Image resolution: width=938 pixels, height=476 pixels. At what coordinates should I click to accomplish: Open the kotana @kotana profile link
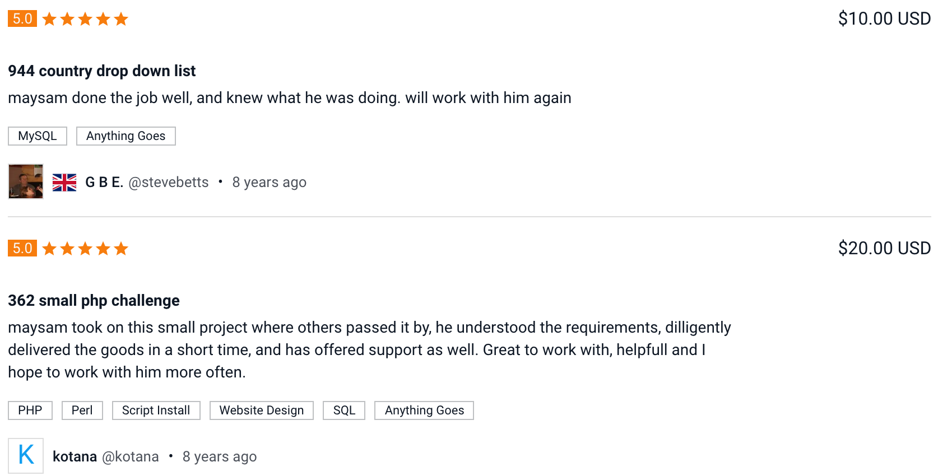tap(106, 457)
